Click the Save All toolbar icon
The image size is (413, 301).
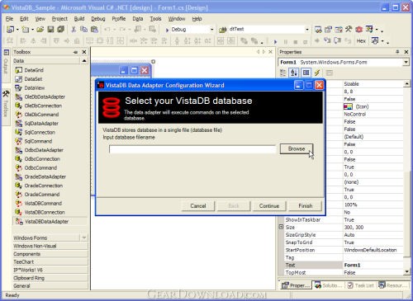(60, 29)
